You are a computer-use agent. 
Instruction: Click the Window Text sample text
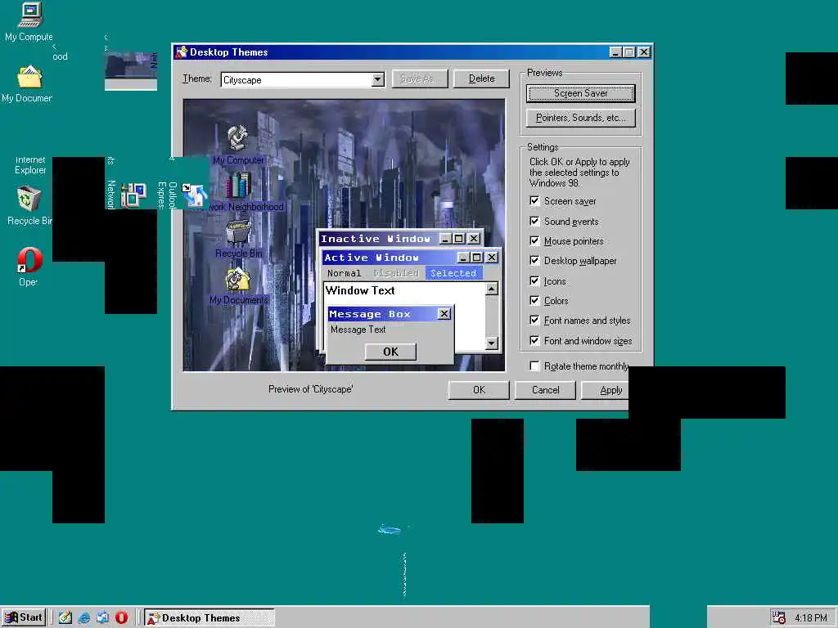pyautogui.click(x=360, y=290)
